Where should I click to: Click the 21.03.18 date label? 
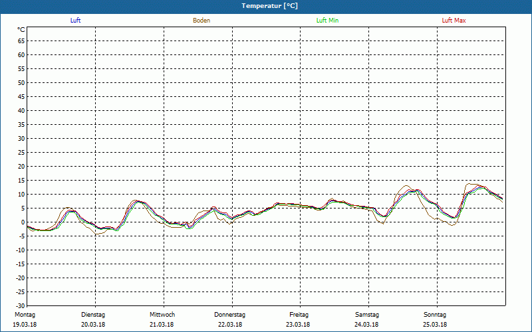(x=162, y=325)
